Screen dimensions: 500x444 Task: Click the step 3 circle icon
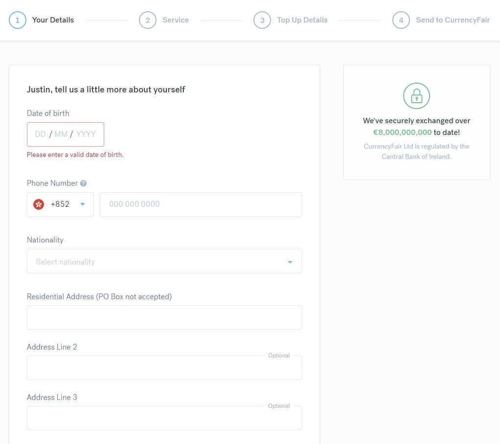262,20
